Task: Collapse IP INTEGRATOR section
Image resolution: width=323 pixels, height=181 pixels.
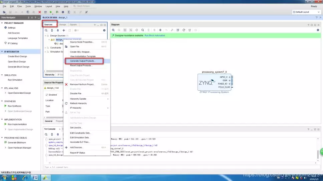Action: tap(2, 52)
